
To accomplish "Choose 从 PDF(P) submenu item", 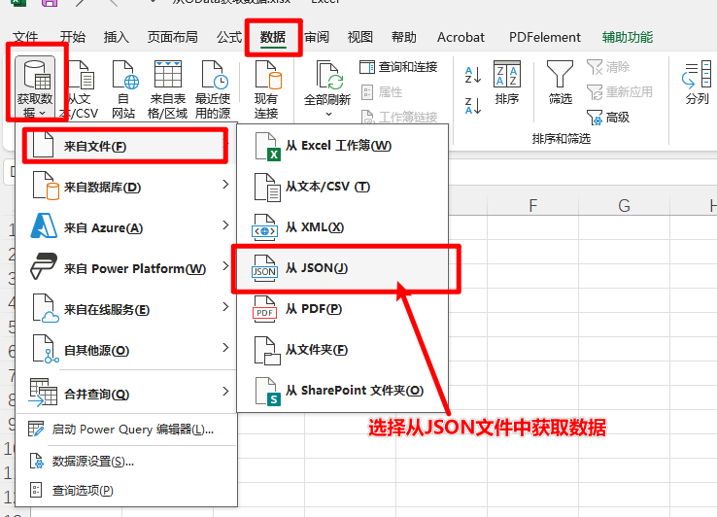I will pyautogui.click(x=342, y=309).
